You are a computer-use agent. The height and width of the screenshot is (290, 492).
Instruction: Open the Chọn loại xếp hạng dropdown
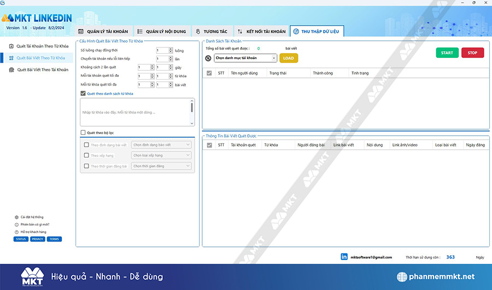click(x=162, y=155)
